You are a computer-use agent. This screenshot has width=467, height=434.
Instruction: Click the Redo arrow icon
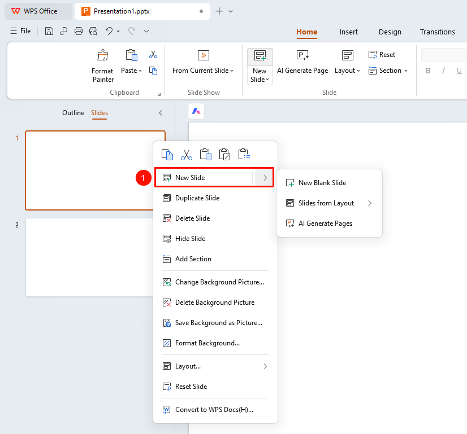coord(132,31)
